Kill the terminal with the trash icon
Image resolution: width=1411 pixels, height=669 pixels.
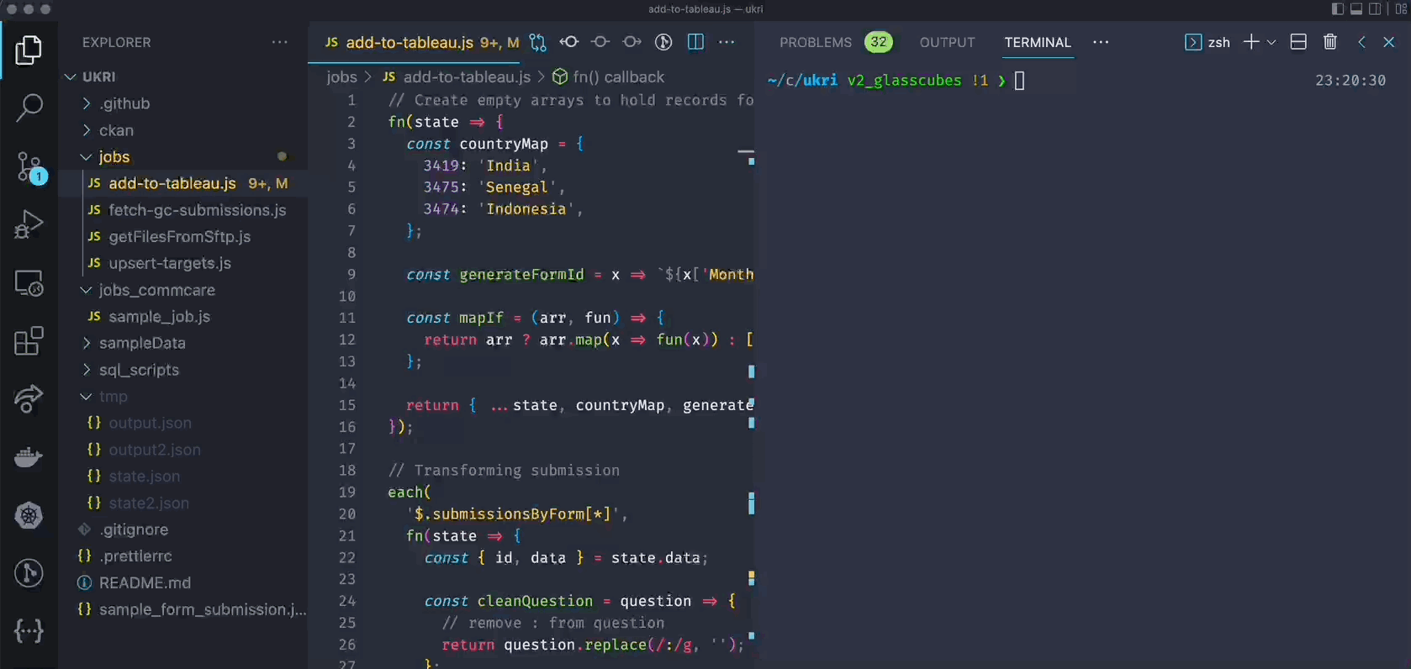1330,42
